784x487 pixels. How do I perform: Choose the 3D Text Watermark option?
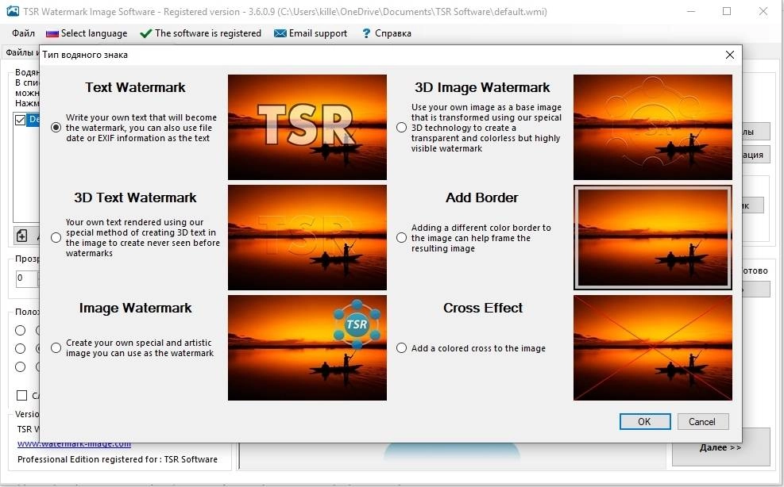56,238
